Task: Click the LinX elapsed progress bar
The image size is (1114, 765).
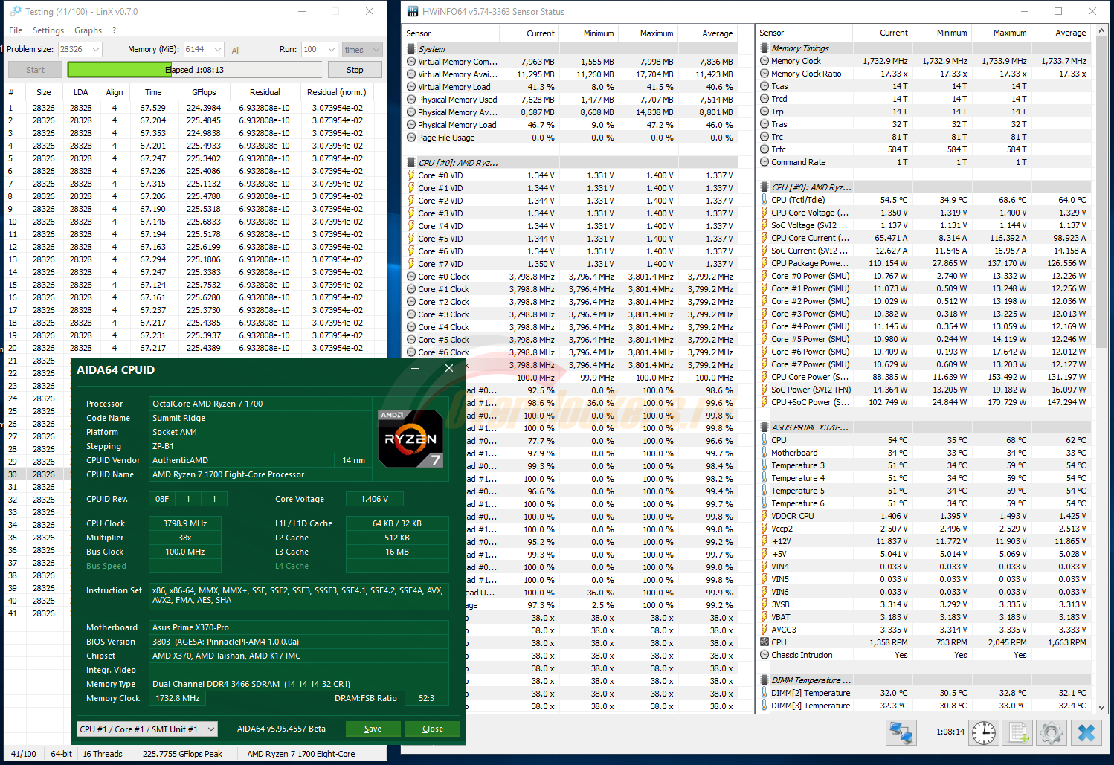Action: click(196, 70)
